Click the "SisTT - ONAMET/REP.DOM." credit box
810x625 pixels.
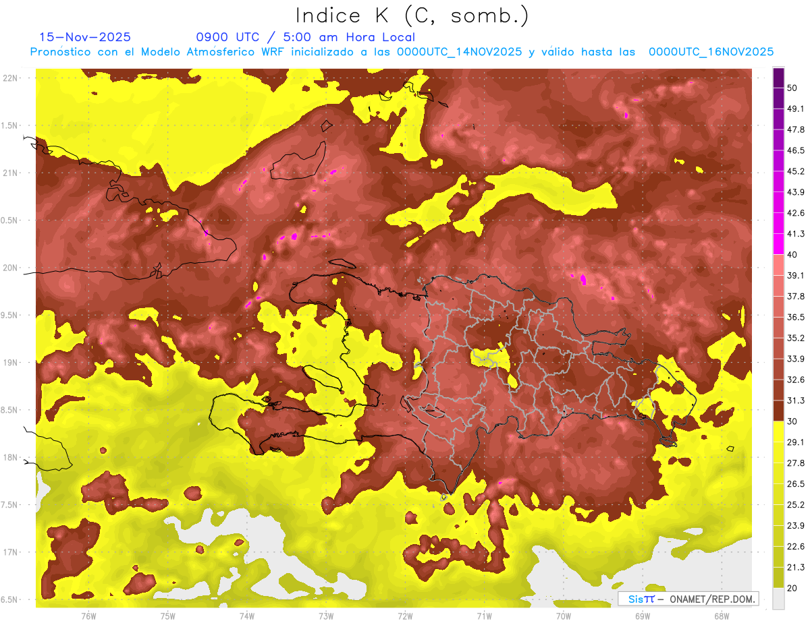(688, 599)
